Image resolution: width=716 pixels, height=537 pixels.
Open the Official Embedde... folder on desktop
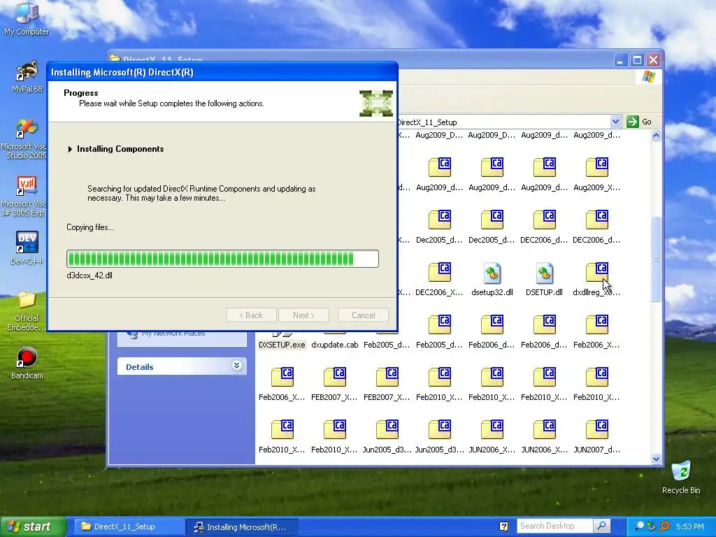tap(27, 311)
